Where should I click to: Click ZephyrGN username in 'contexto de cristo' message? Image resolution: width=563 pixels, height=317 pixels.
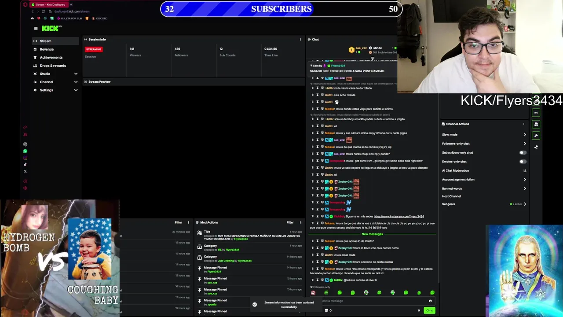[x=345, y=262]
